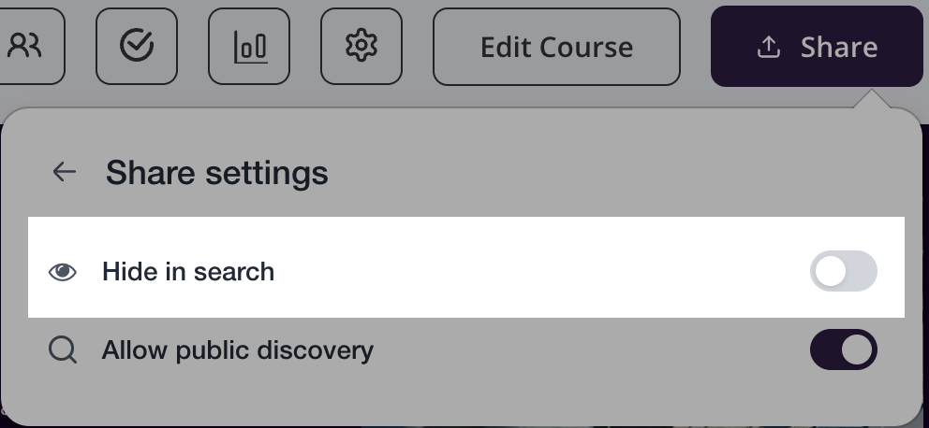
Task: Click the circled checkmark icon button
Action: click(x=137, y=46)
